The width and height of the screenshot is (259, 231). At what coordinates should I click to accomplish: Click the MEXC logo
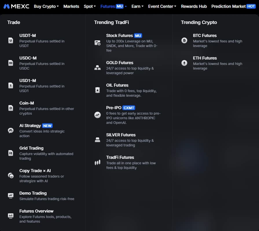click(16, 6)
